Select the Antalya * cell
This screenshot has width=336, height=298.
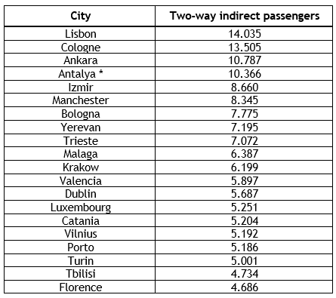pyautogui.click(x=81, y=74)
